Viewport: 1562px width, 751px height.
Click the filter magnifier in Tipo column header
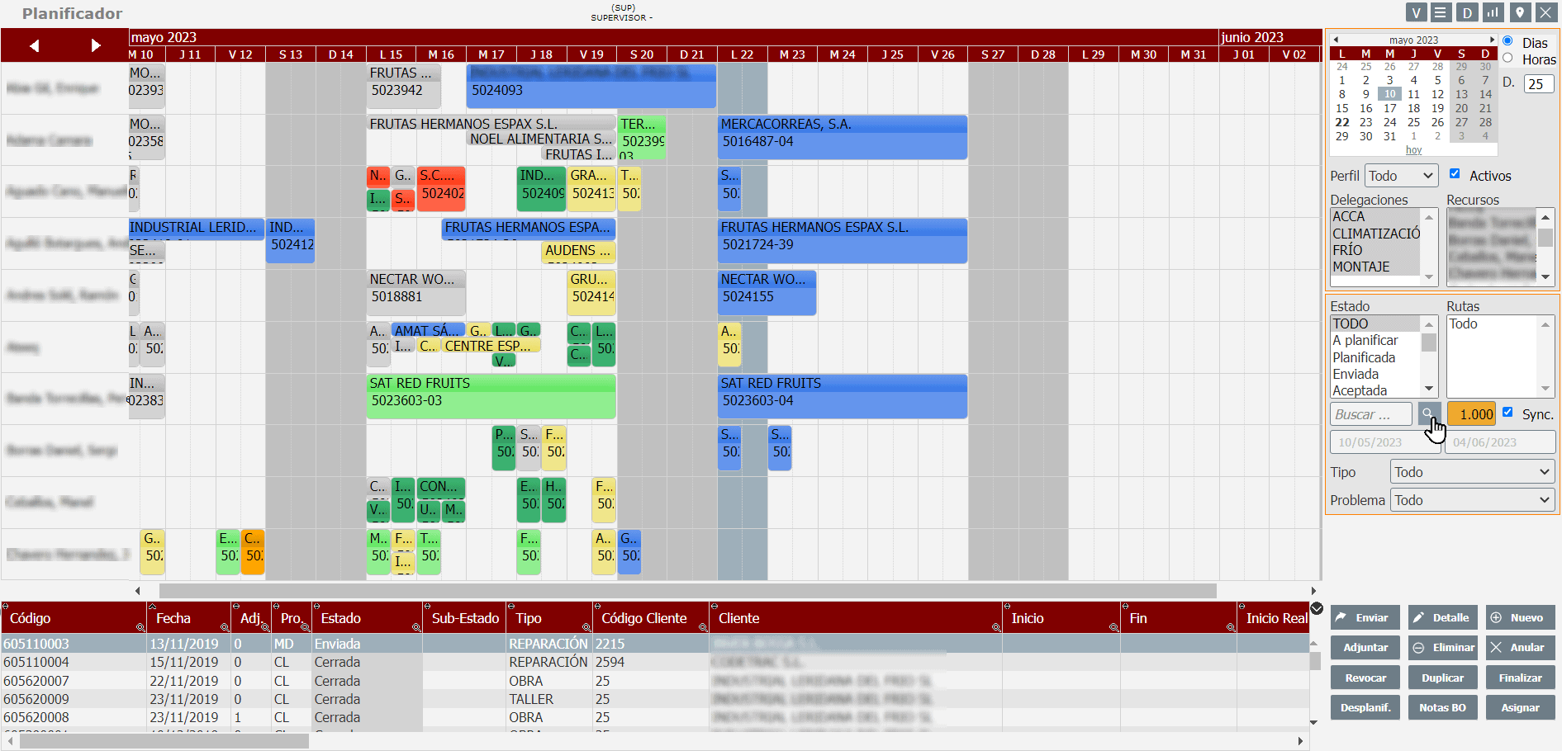[x=586, y=628]
